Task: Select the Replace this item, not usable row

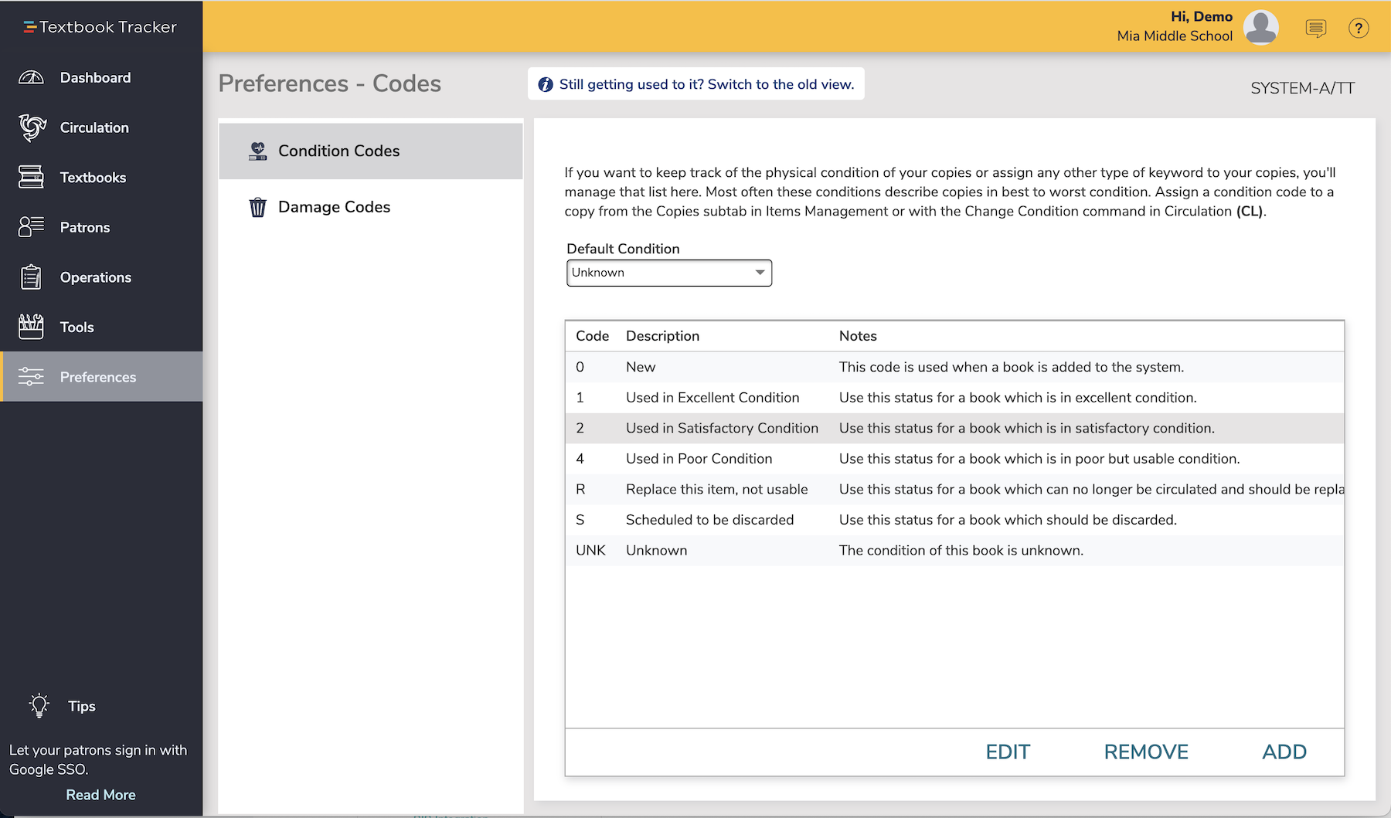Action: pyautogui.click(x=954, y=489)
